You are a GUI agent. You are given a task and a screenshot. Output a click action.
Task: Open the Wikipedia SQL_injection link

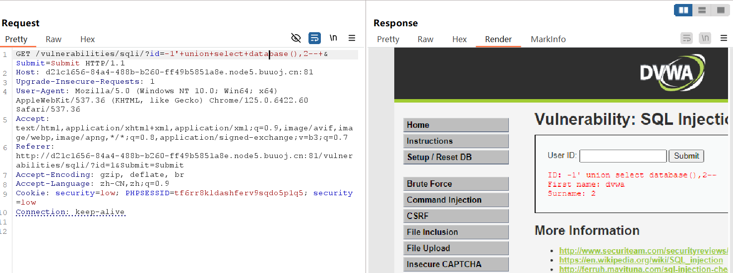(x=641, y=260)
